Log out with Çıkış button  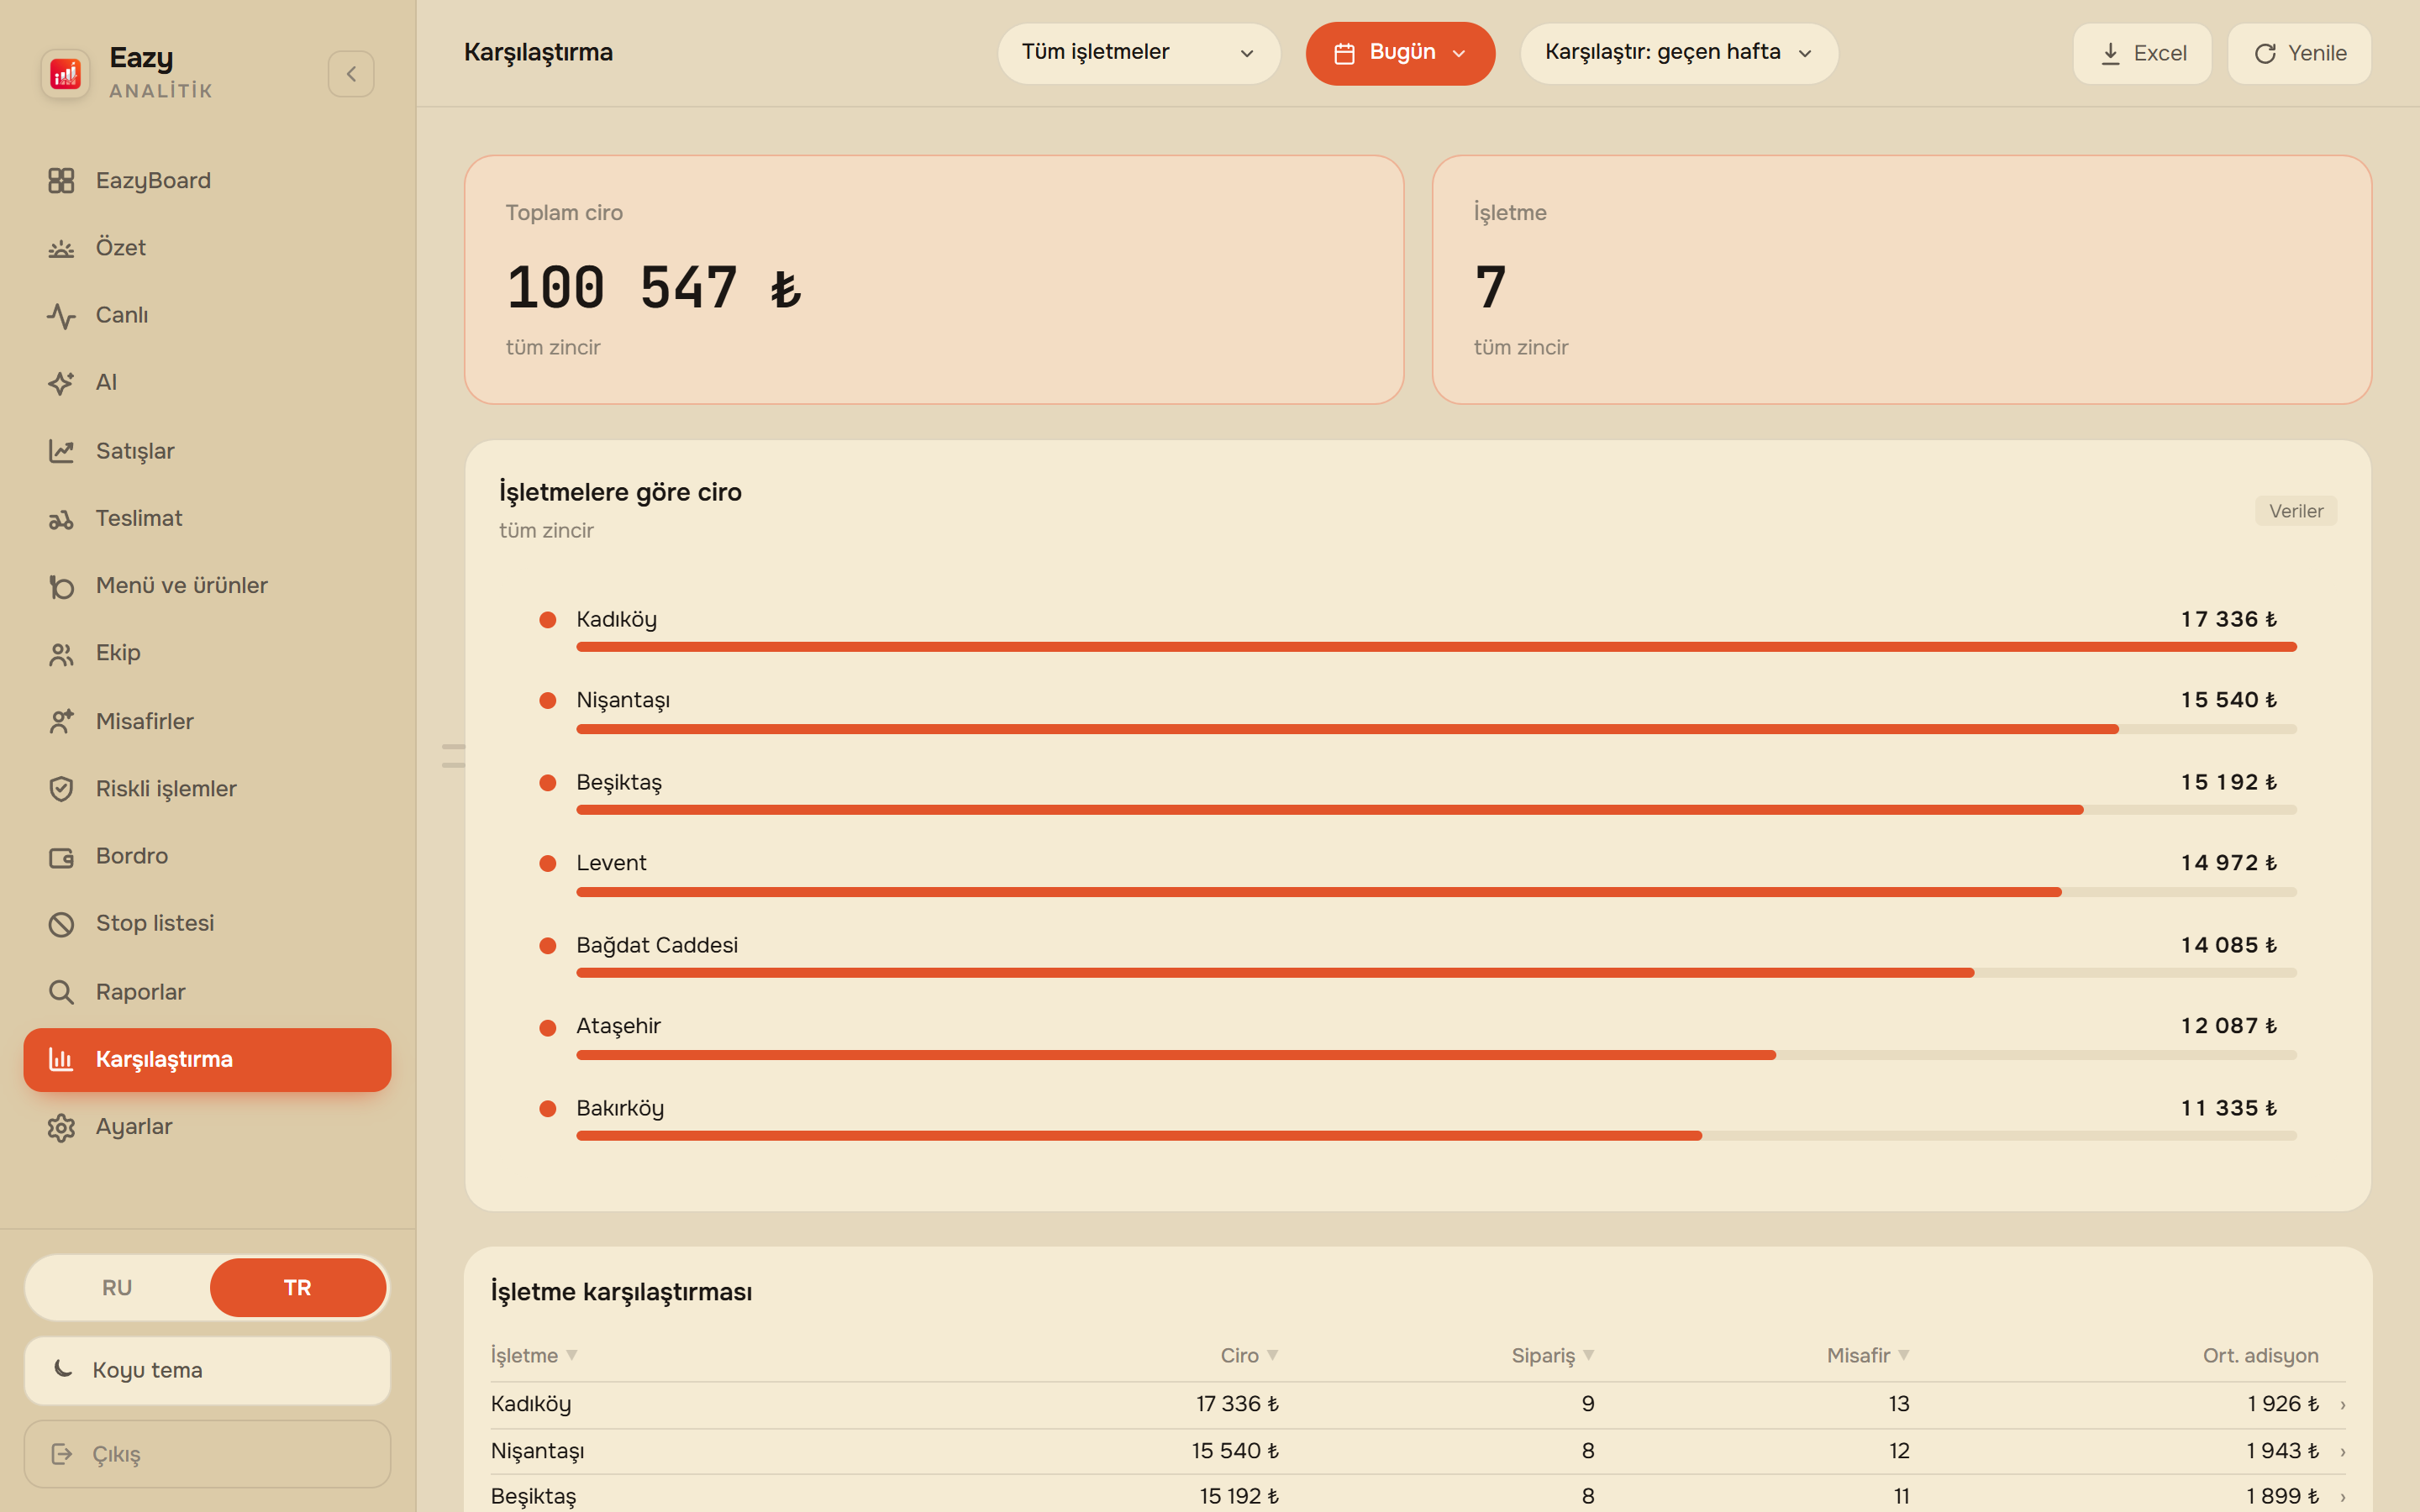[207, 1455]
